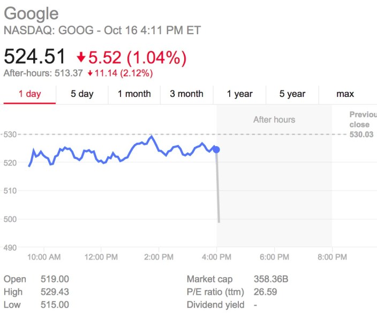Click the 2:00 PM axis label
The width and height of the screenshot is (377, 320).
(x=159, y=257)
